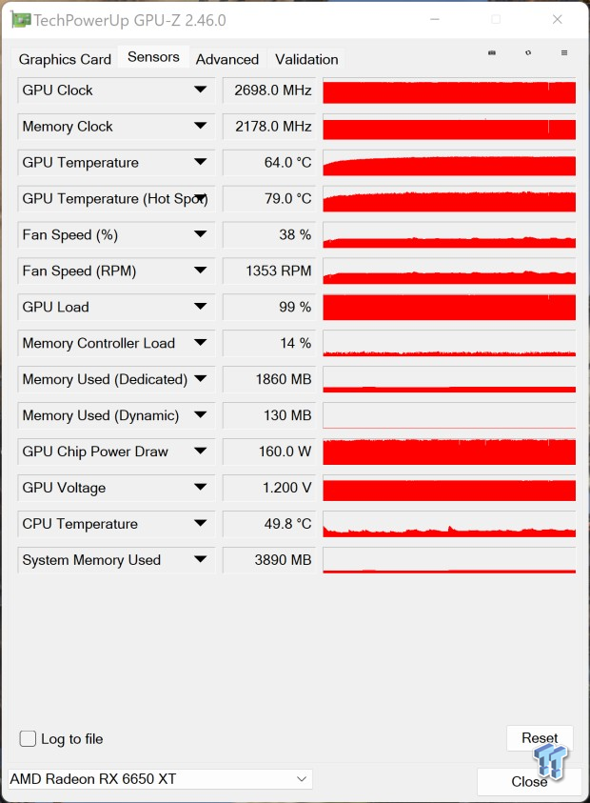Expand the GPU Voltage sensor options
Viewport: 590px width, 803px height.
(x=199, y=488)
